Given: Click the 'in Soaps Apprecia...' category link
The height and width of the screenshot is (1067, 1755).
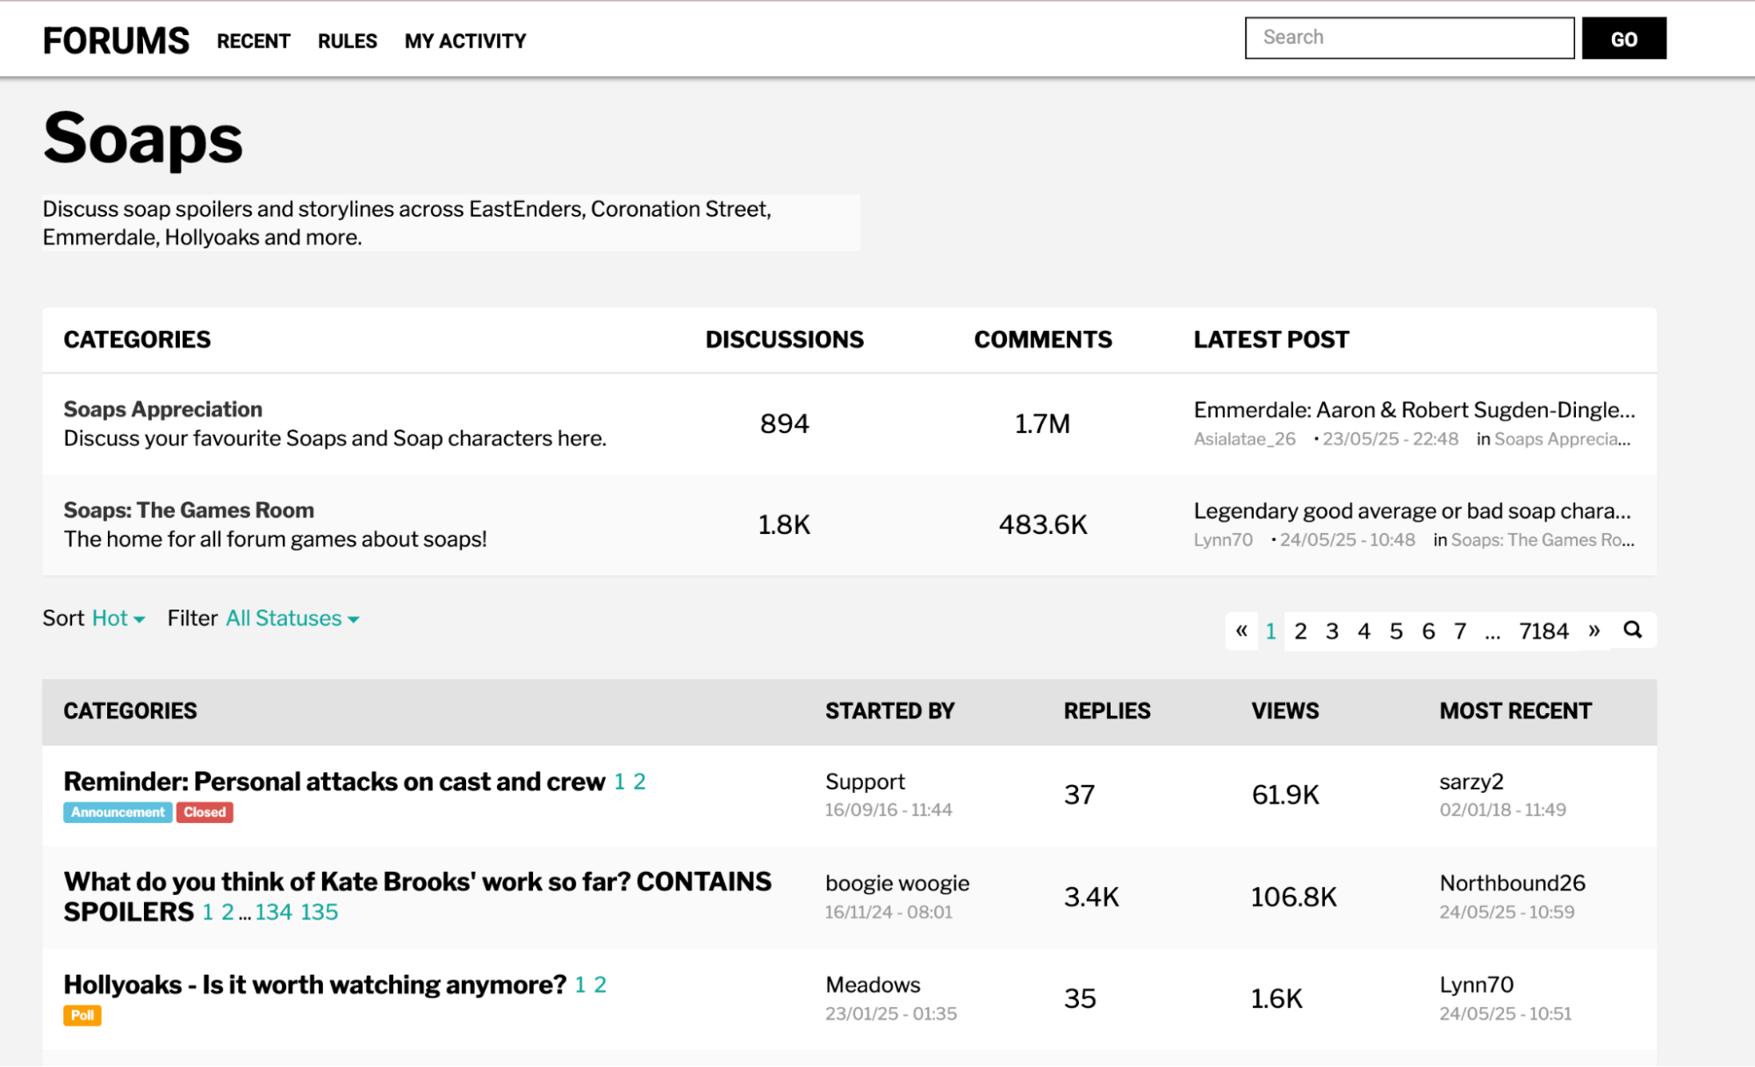Looking at the screenshot, I should 1562,439.
